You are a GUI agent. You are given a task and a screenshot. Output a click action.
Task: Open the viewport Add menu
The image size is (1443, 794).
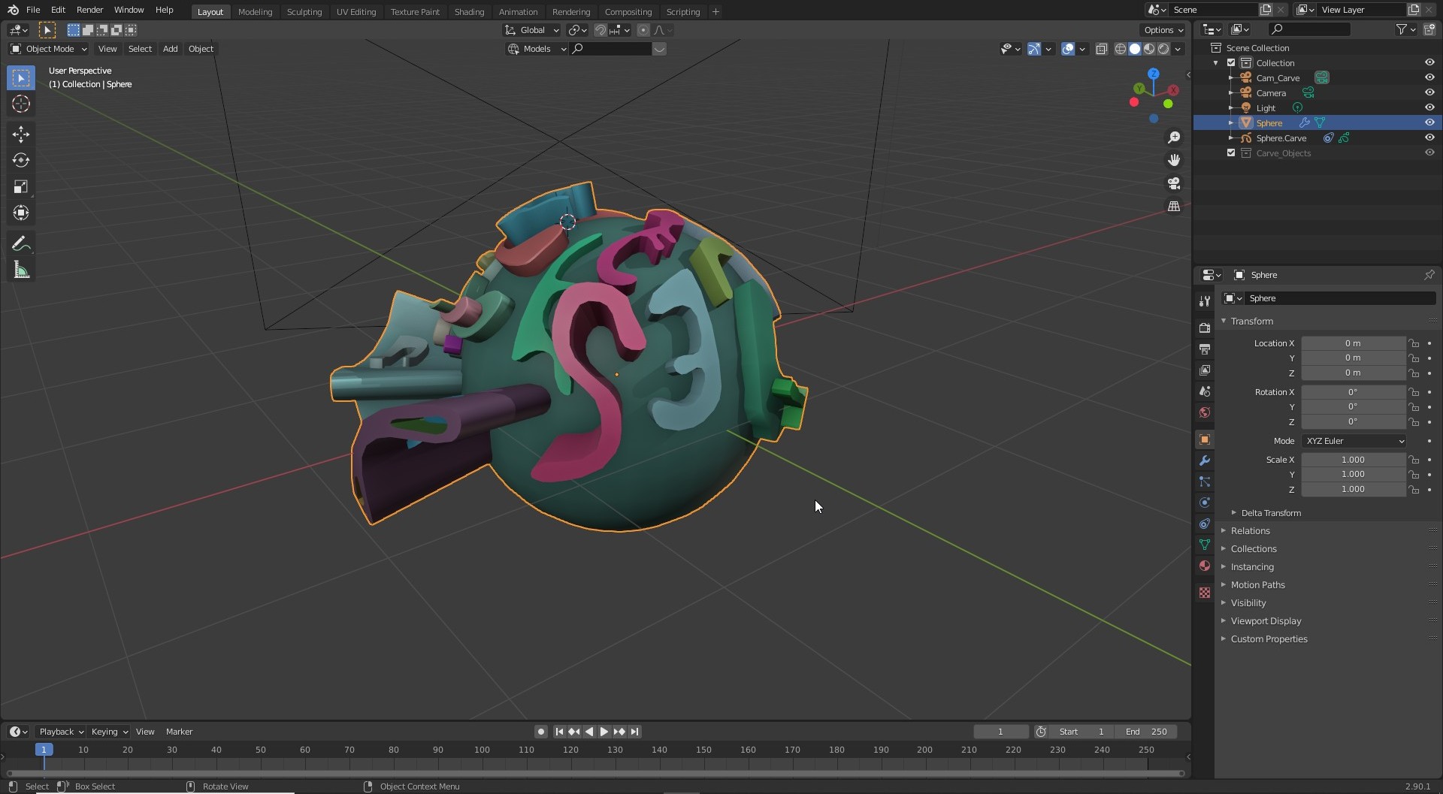171,49
